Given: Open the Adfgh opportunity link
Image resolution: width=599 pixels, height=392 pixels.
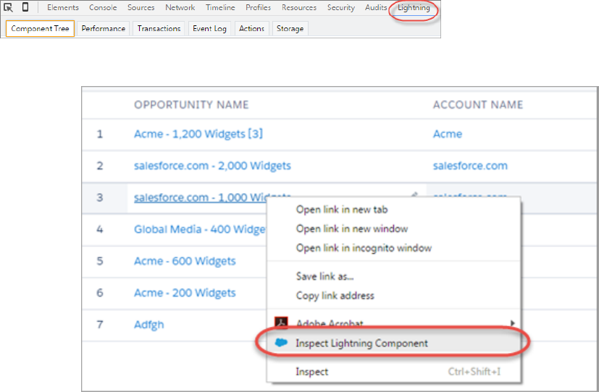Looking at the screenshot, I should (x=149, y=325).
